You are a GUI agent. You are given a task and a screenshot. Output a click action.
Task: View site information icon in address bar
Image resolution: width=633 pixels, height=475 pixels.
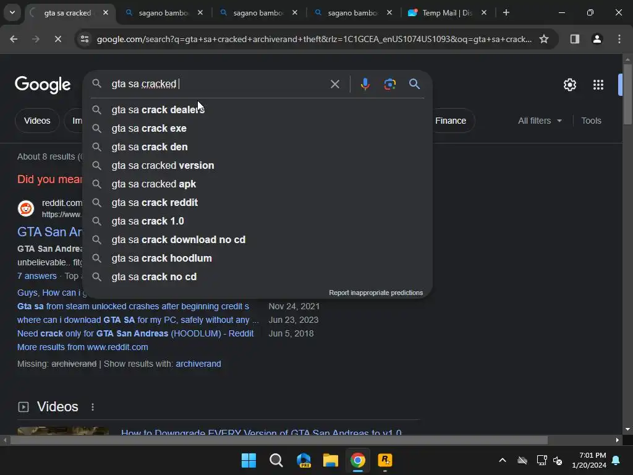(84, 39)
